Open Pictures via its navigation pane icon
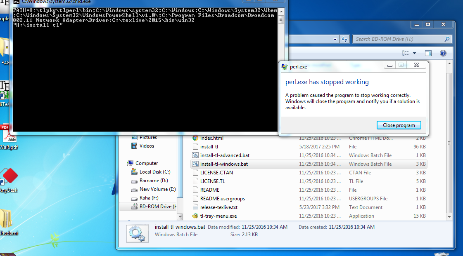The height and width of the screenshot is (256, 463). [x=134, y=137]
